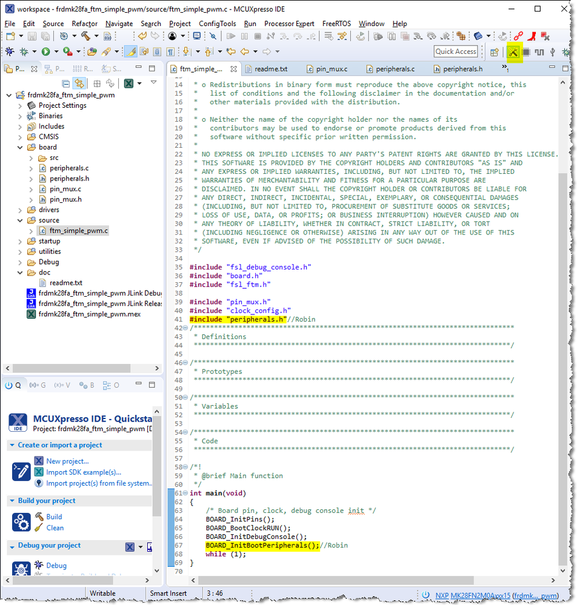577x605 pixels.
Task: Open the green X dropdown in Project Explorer
Action: pyautogui.click(x=139, y=84)
